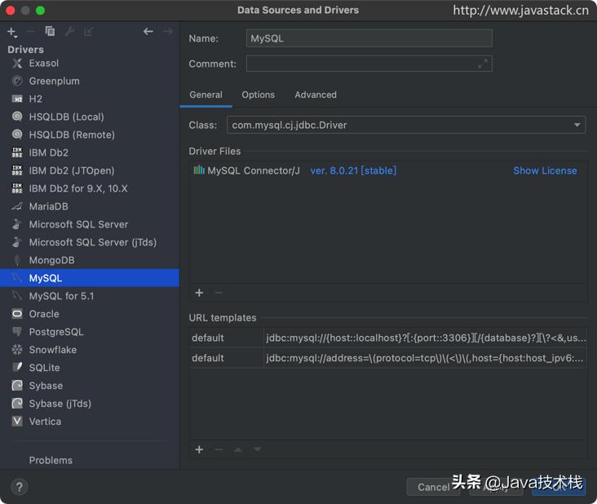
Task: Click the wrench settings icon in toolbar
Action: click(x=69, y=31)
